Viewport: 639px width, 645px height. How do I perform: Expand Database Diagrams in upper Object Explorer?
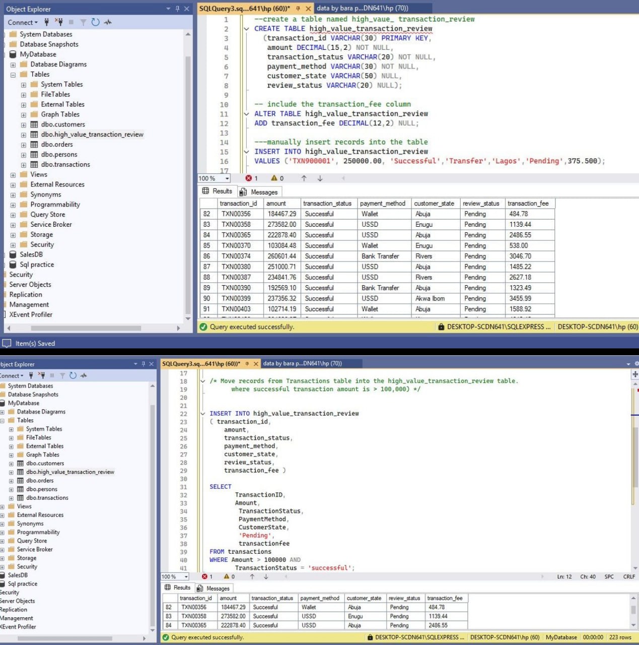[x=13, y=65]
